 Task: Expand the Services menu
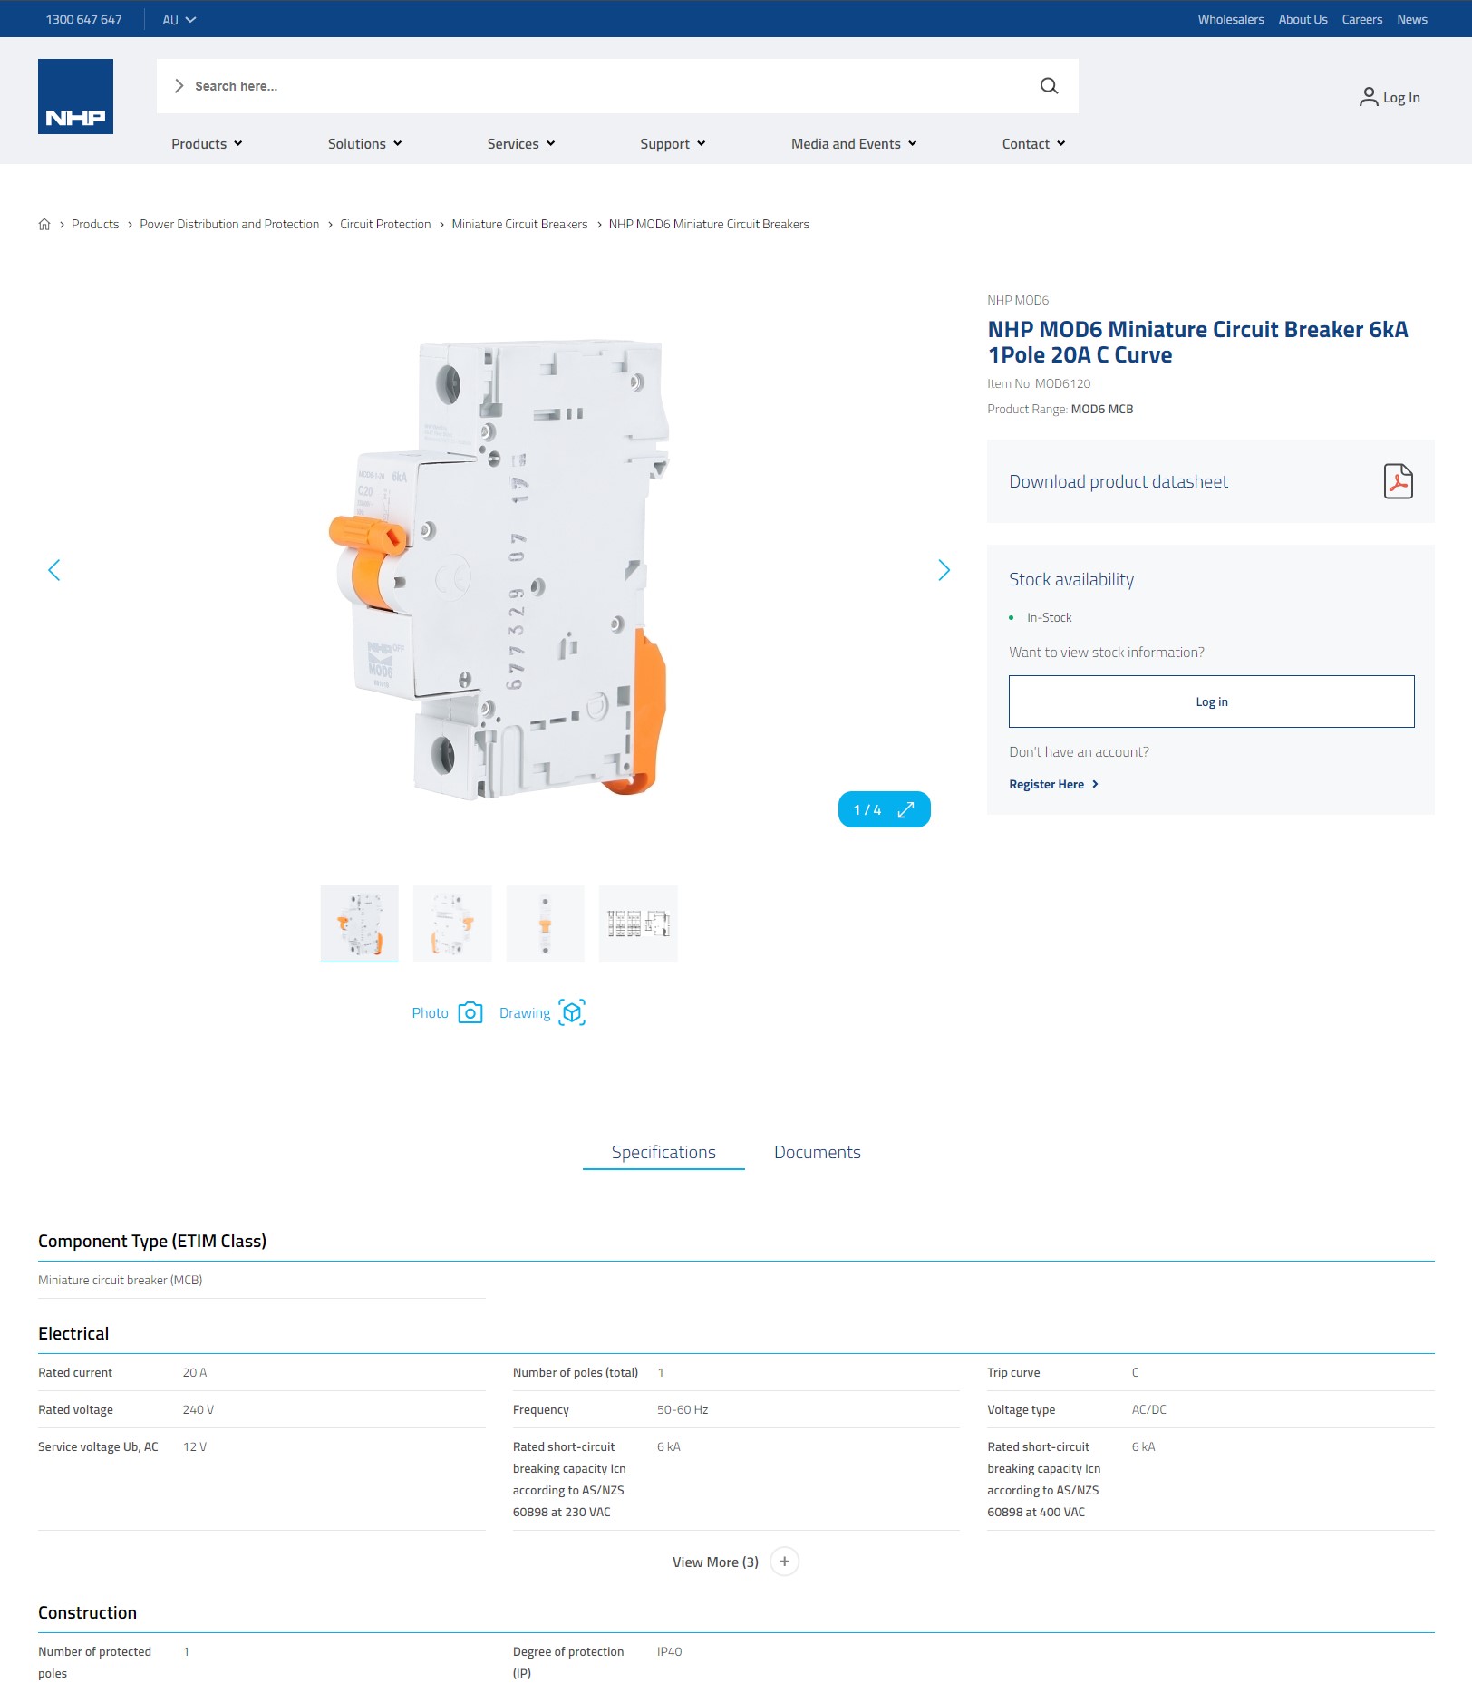[521, 143]
